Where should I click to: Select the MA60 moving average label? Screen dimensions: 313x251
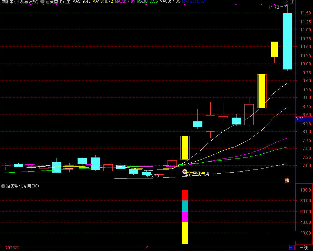pos(170,2)
